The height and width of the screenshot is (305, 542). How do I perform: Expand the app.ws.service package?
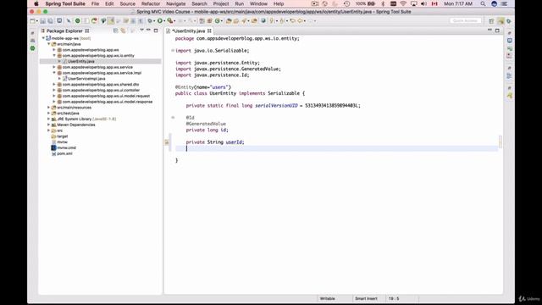54,67
